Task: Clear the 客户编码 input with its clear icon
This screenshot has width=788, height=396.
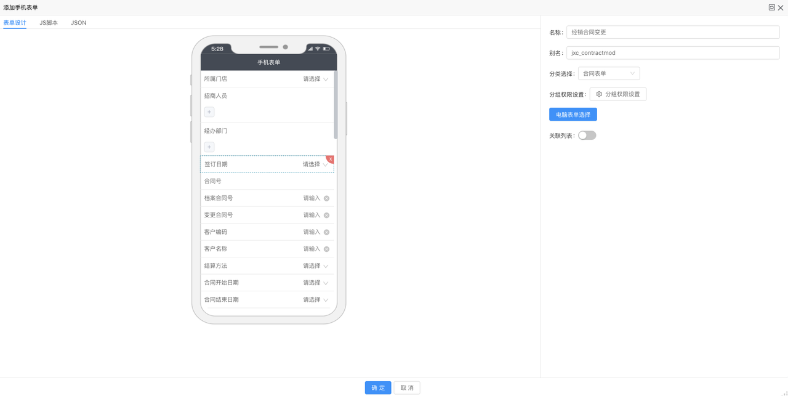Action: point(326,232)
